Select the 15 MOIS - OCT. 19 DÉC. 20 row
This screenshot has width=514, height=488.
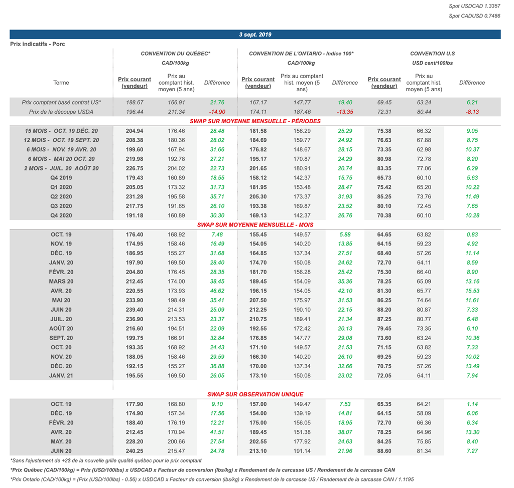pos(61,131)
